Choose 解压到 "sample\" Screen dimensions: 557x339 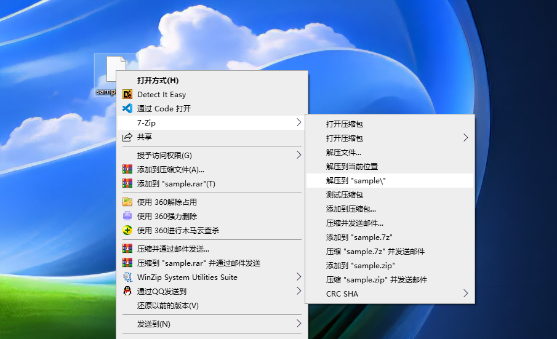(390, 181)
